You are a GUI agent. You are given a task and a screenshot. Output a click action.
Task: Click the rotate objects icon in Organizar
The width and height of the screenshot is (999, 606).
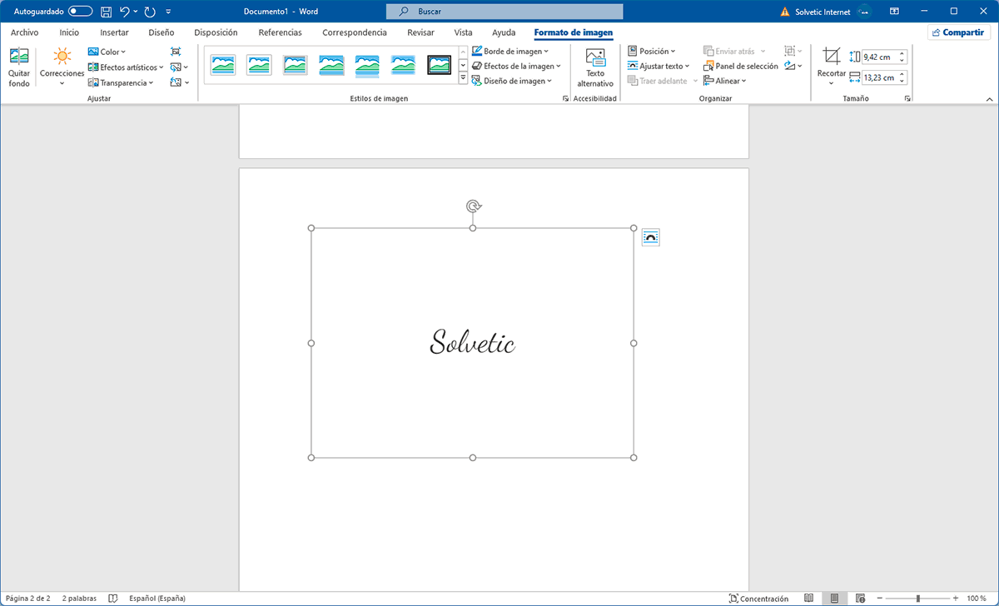click(790, 67)
